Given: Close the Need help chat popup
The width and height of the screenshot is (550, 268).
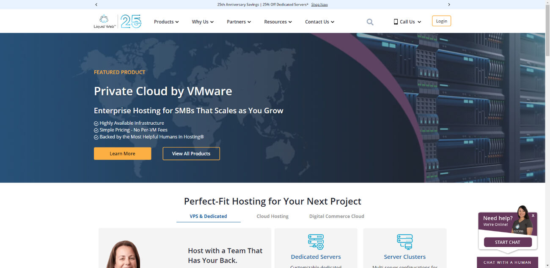Looking at the screenshot, I should 533,216.
